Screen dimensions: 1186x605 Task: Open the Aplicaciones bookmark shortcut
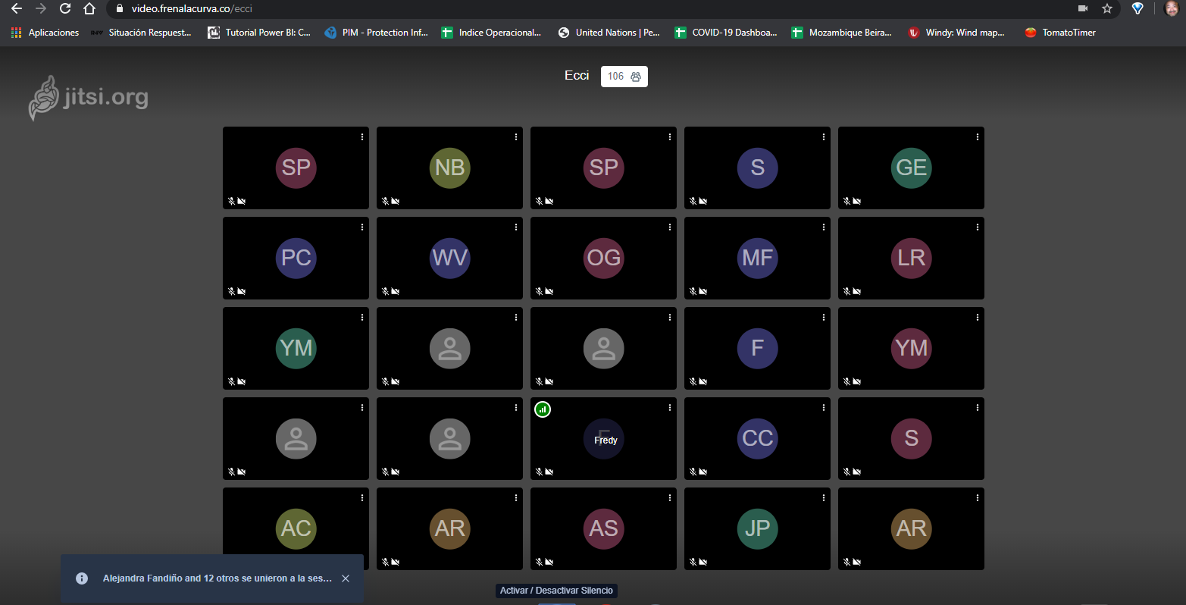[x=45, y=33]
